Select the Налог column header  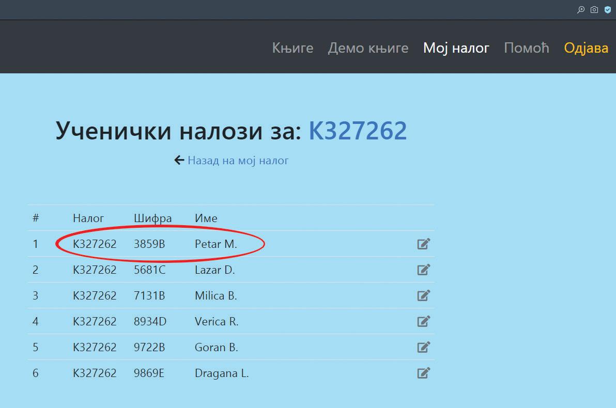[x=88, y=218]
